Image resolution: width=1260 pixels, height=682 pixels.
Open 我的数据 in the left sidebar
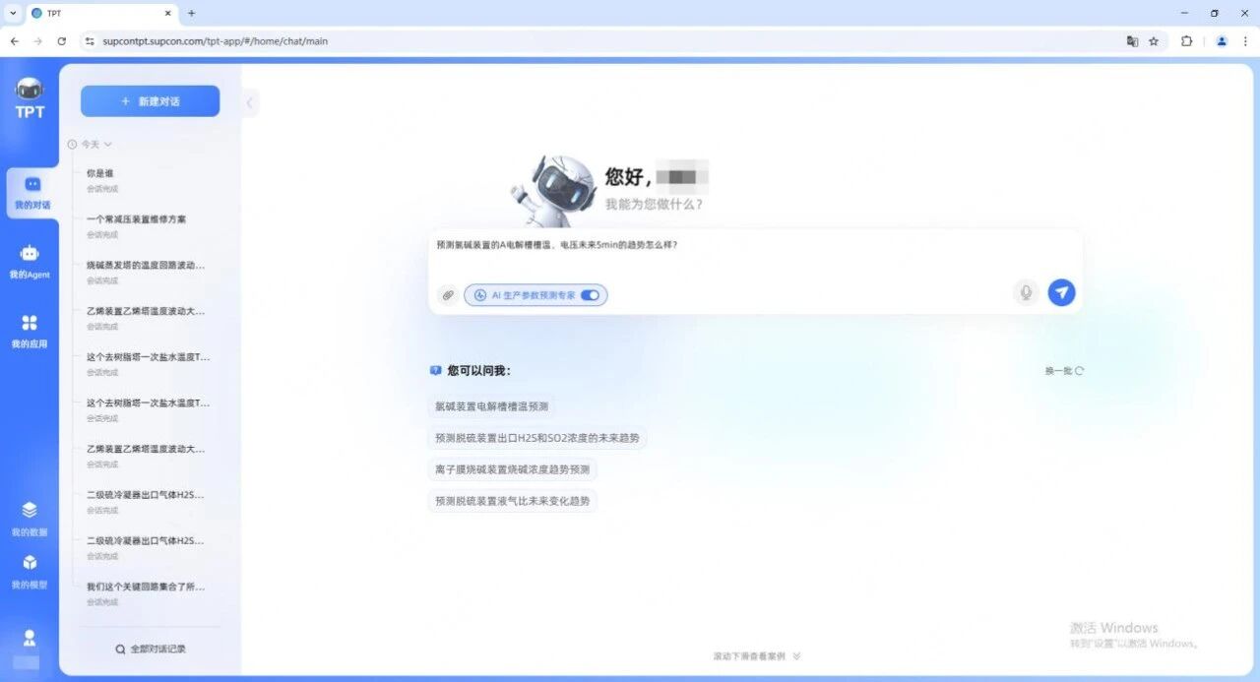coord(30,519)
